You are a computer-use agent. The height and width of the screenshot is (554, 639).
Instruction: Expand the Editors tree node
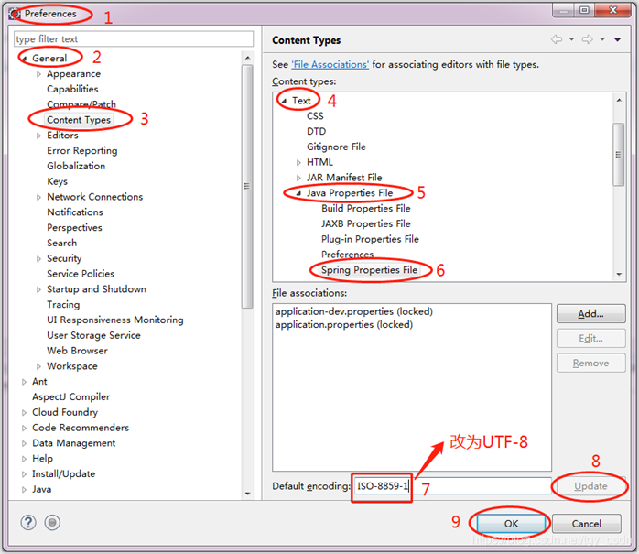click(38, 136)
